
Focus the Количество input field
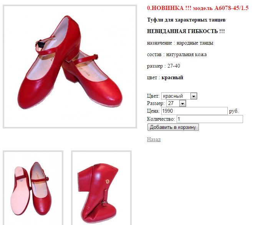click(210, 119)
